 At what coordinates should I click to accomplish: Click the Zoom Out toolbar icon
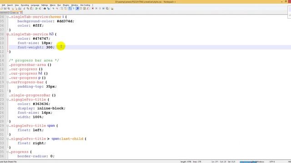point(57,9)
